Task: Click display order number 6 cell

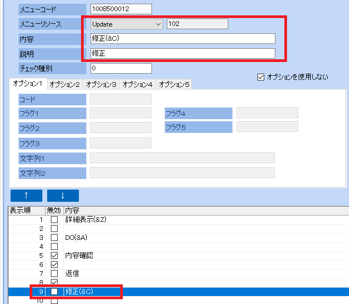Action: coord(26,265)
